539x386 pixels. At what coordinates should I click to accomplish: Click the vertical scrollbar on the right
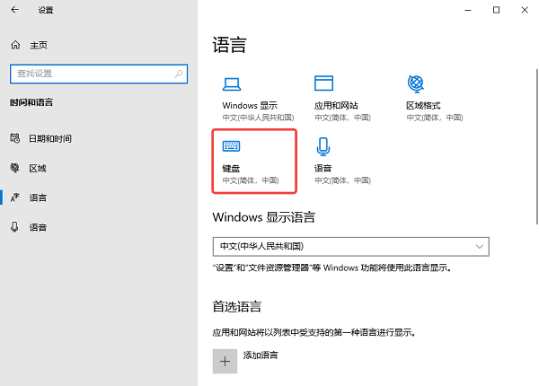(x=537, y=146)
